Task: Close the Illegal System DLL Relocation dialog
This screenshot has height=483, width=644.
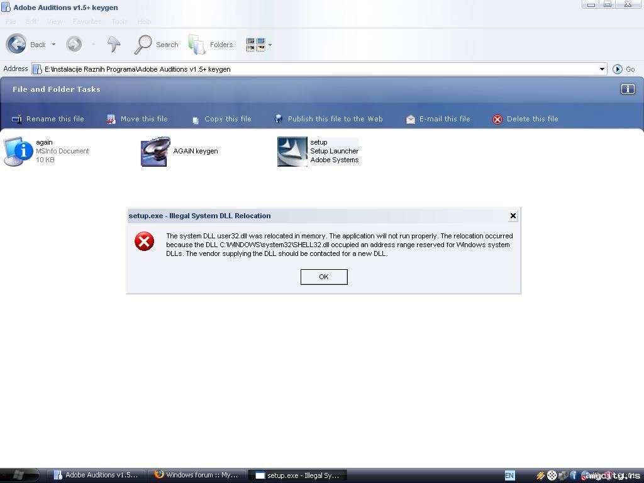Action: click(x=513, y=216)
